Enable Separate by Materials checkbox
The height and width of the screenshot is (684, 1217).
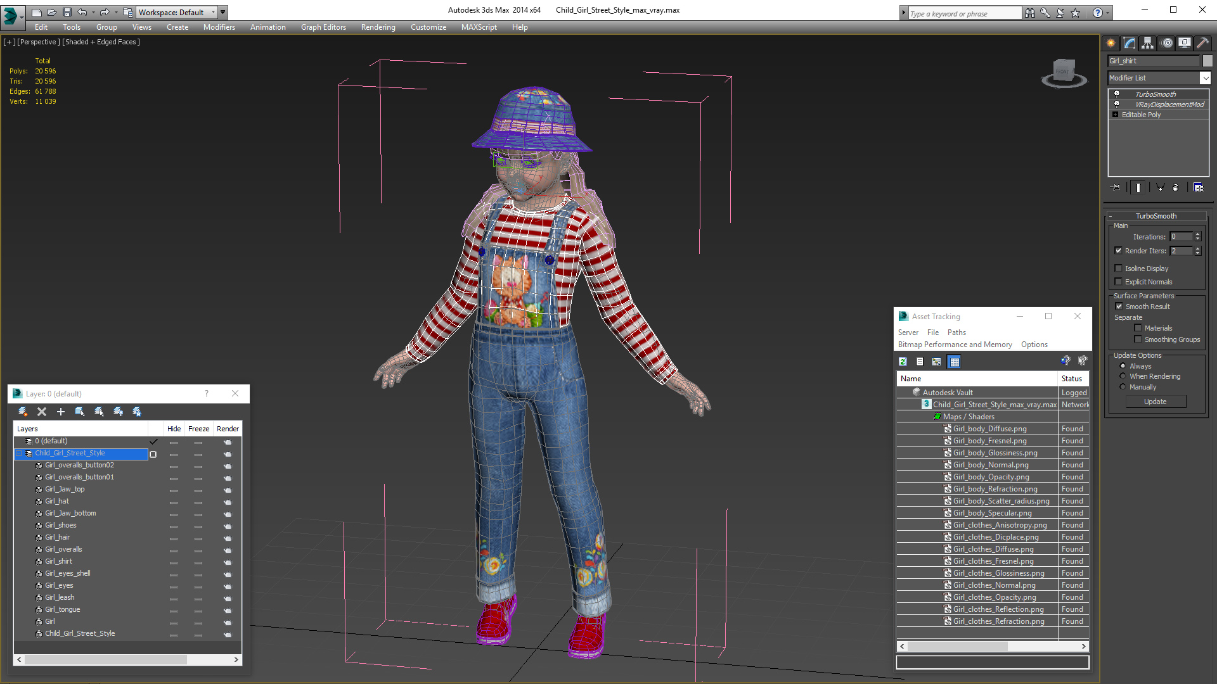(x=1138, y=328)
